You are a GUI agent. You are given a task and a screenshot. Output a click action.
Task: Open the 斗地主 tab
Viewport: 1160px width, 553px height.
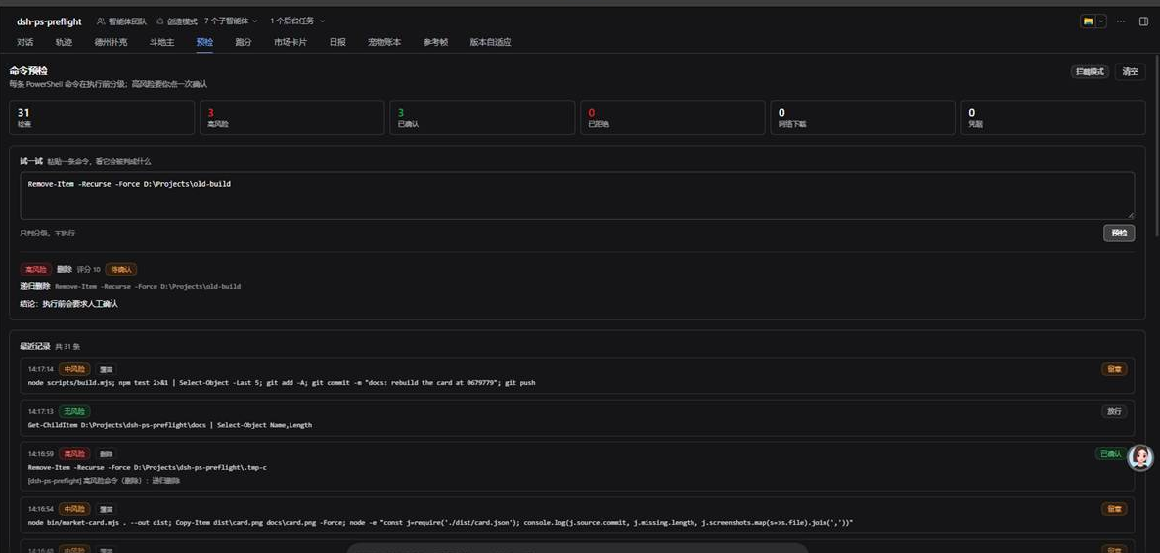[x=162, y=42]
